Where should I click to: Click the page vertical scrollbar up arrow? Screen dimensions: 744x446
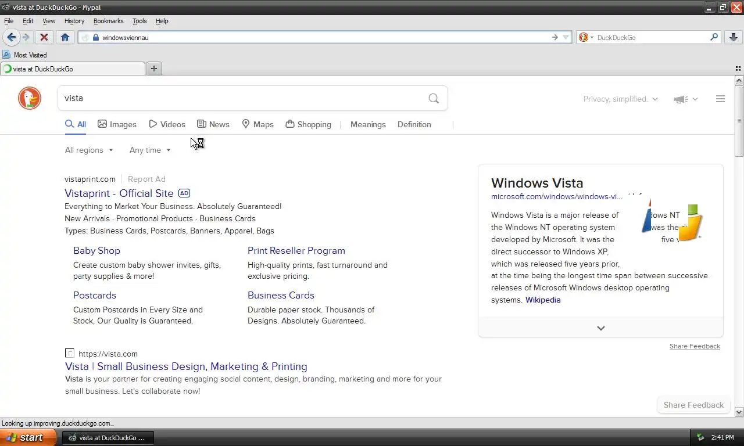coord(739,80)
